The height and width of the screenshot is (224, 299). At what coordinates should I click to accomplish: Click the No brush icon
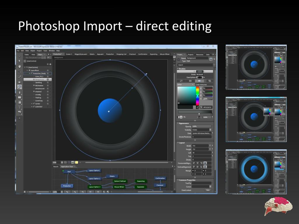pyautogui.click(x=181, y=81)
